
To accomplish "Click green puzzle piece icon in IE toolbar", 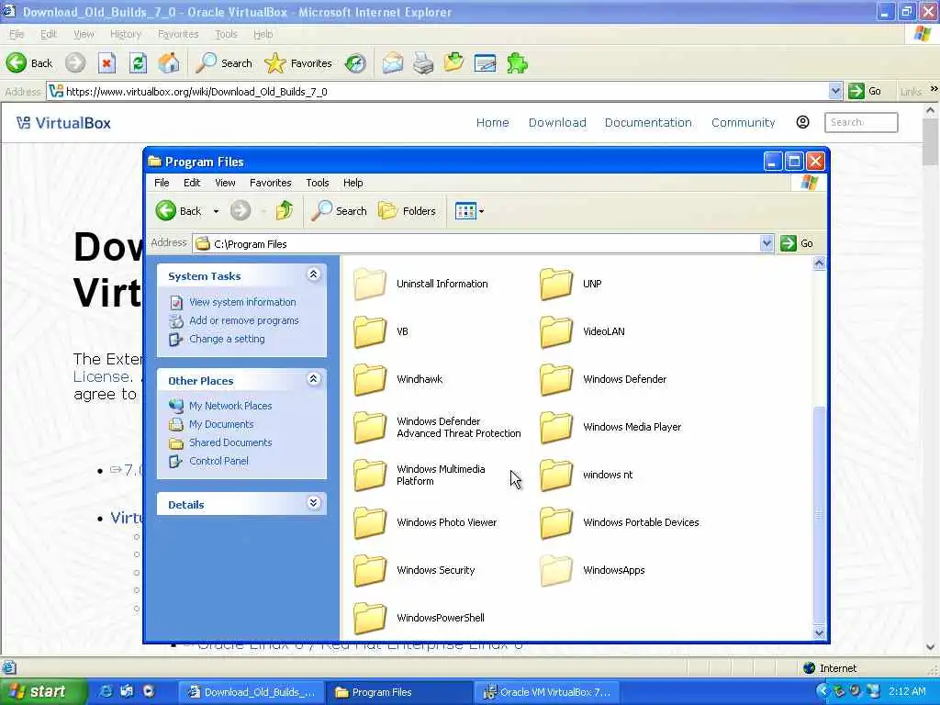I will pyautogui.click(x=517, y=63).
